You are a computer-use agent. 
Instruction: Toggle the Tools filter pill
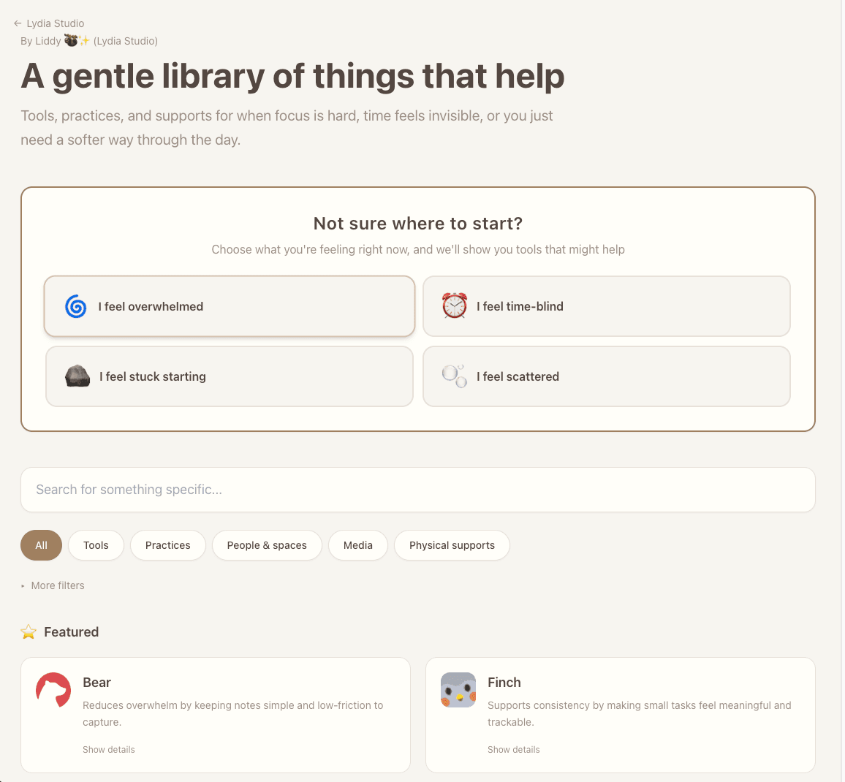click(96, 545)
